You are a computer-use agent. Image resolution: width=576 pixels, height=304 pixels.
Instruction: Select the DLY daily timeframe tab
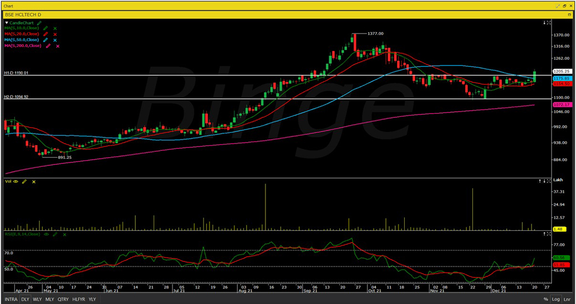pyautogui.click(x=26, y=299)
